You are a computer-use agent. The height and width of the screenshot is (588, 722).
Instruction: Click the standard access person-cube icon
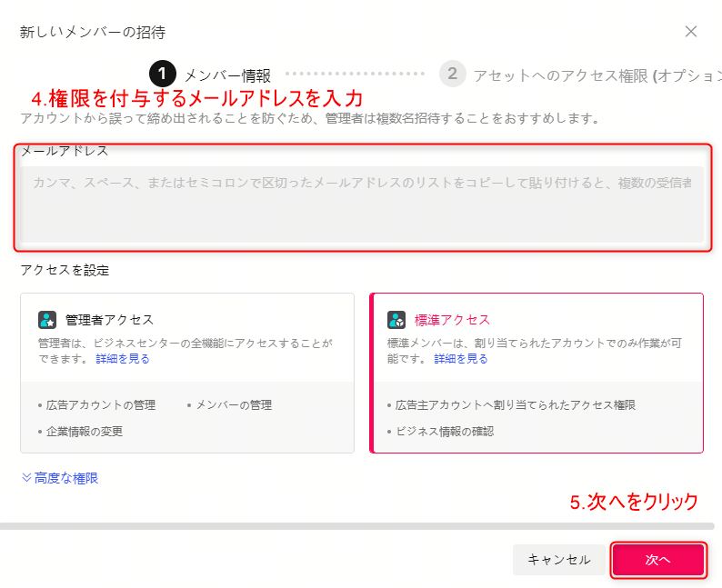396,320
